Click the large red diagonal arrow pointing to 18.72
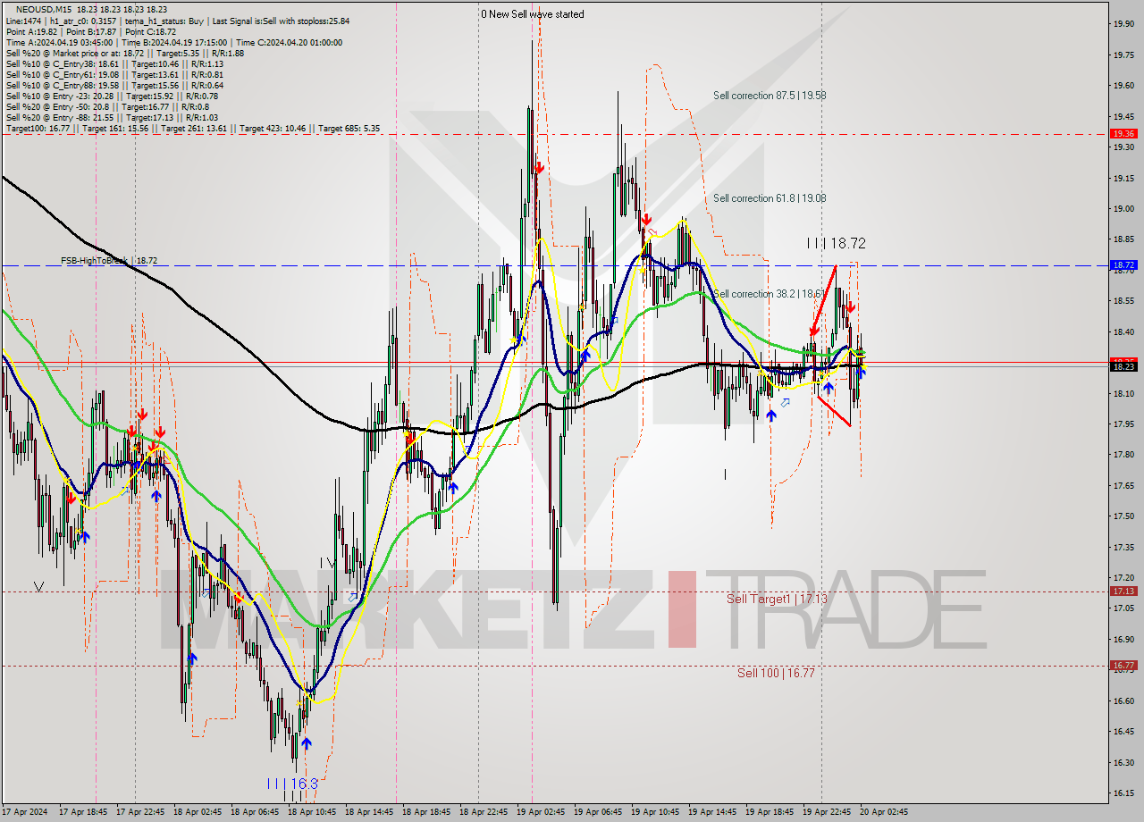The height and width of the screenshot is (822, 1144). pyautogui.click(x=823, y=299)
